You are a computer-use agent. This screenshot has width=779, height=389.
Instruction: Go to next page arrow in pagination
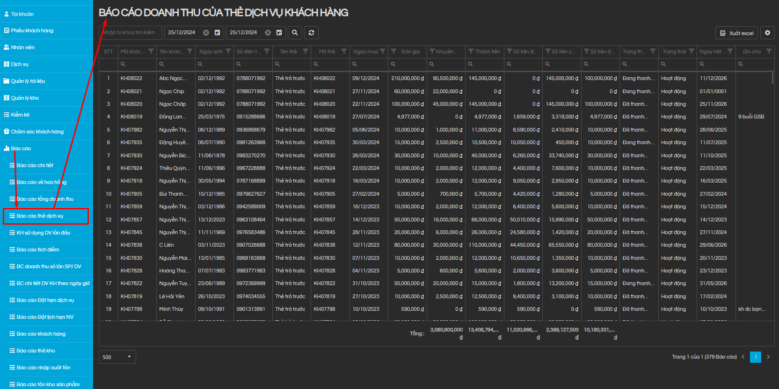click(768, 357)
